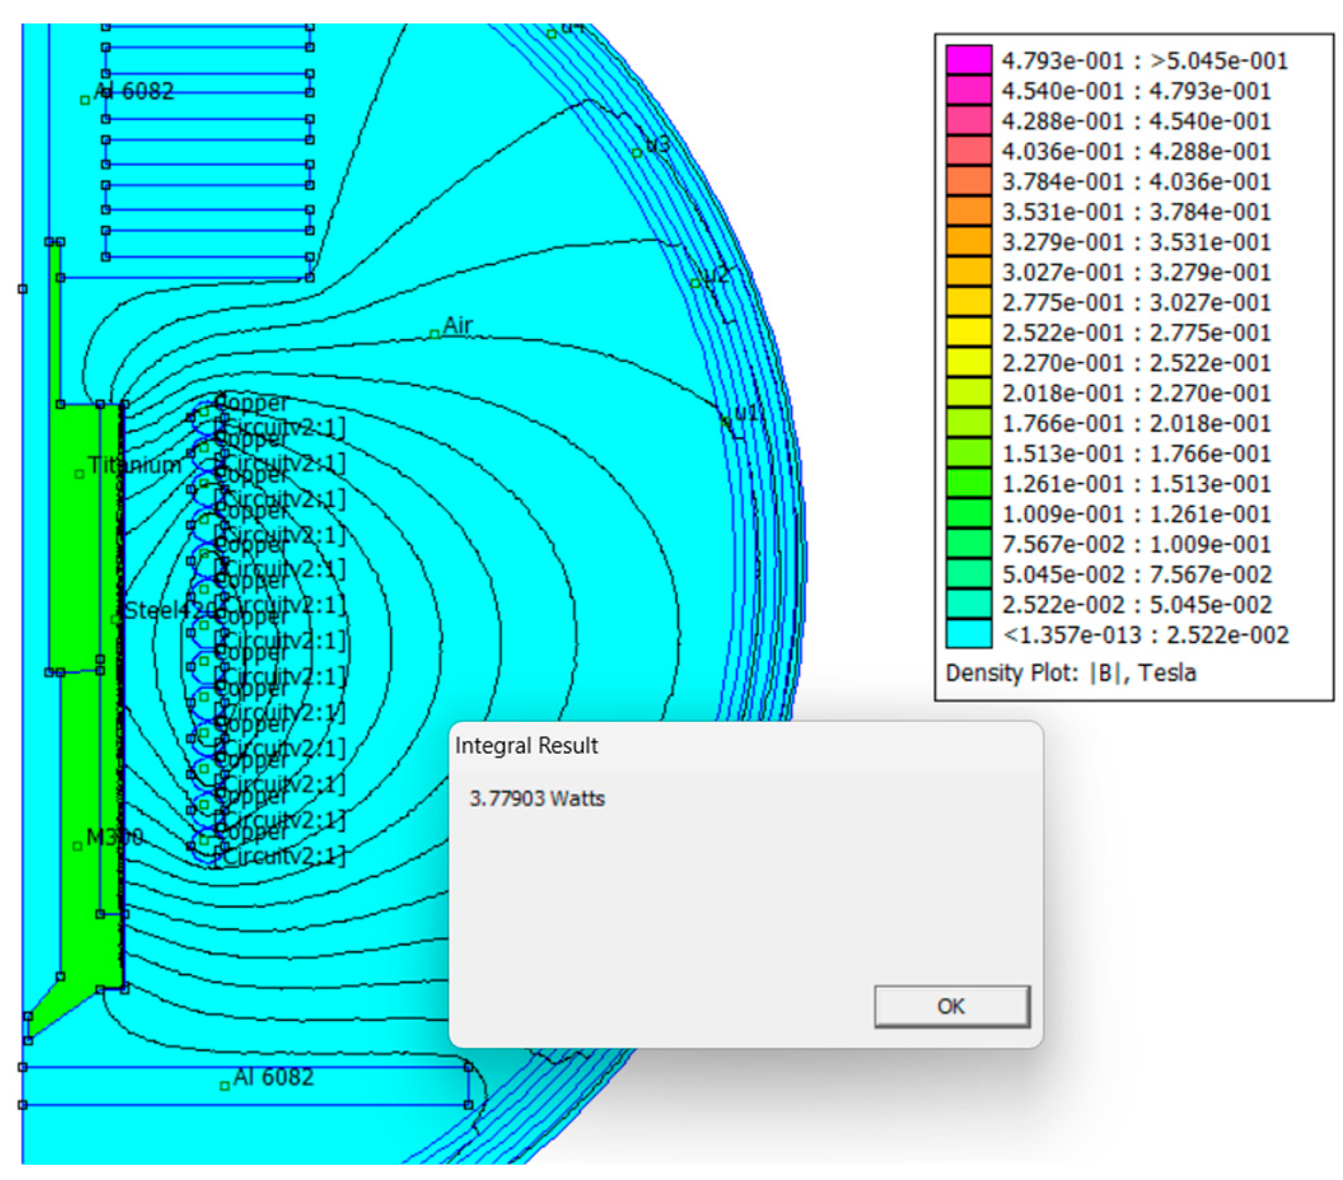Select the Titanium block label marker
Viewport: 1343px width, 1180px height.
coord(80,474)
